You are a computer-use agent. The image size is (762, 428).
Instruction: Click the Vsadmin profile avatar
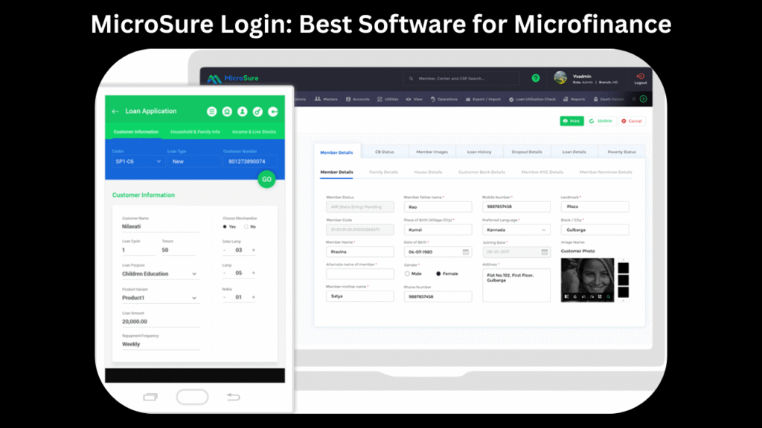coord(560,77)
